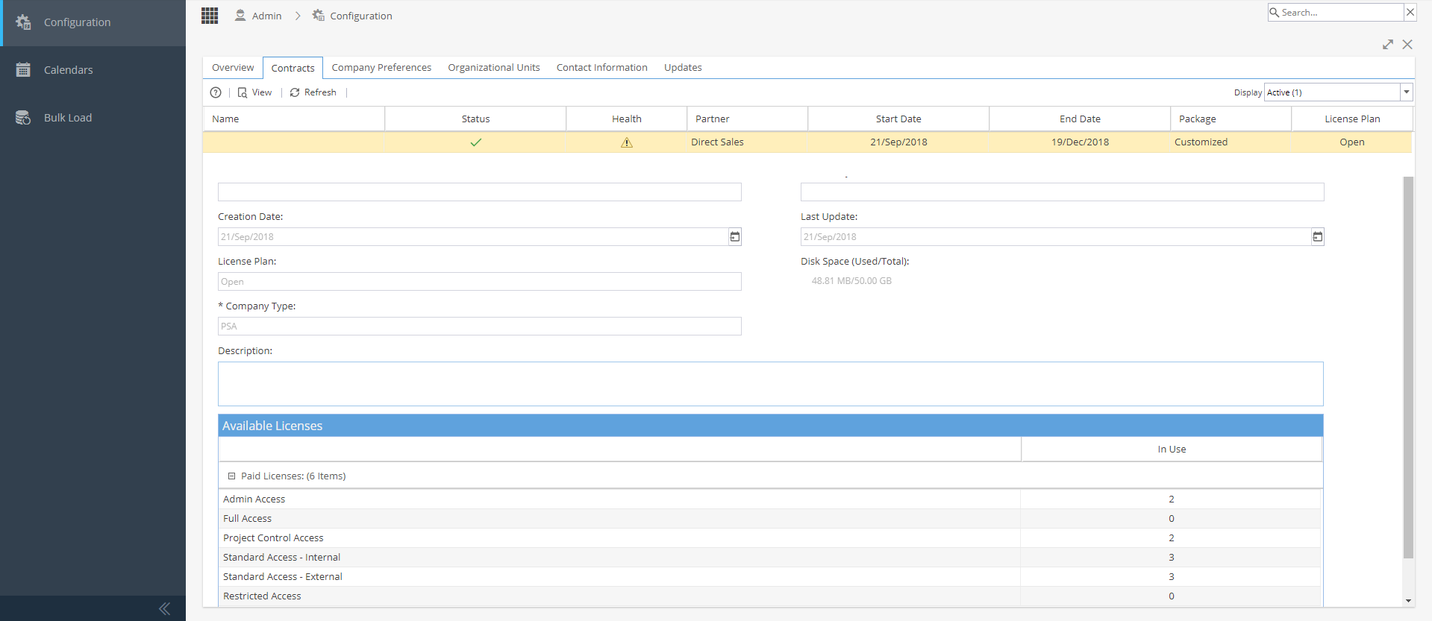This screenshot has width=1432, height=621.
Task: Click the disk space 48.81 MB/50.00 GB value
Action: tap(851, 281)
